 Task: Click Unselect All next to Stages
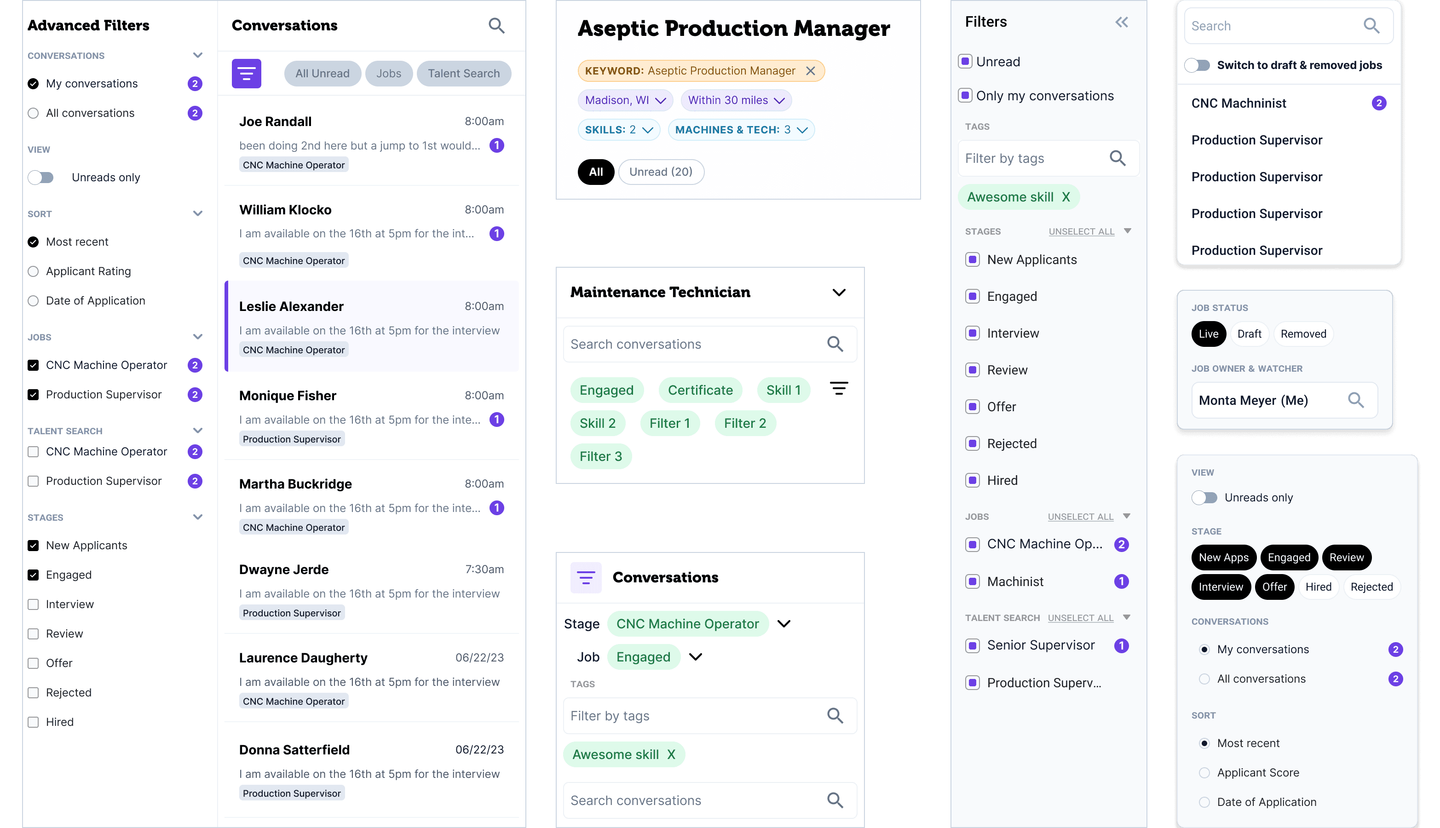[1081, 231]
